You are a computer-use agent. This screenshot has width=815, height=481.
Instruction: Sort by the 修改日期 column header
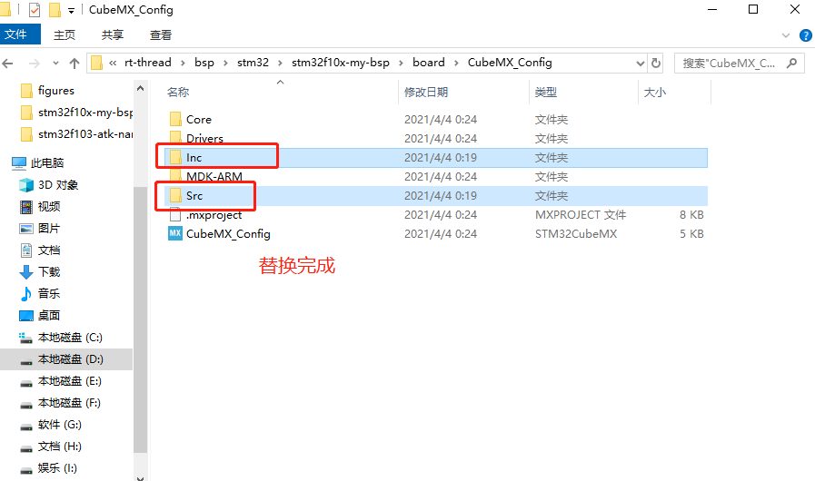pos(426,92)
